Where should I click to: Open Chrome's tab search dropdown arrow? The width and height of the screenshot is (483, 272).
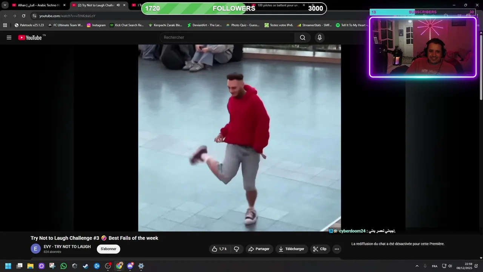coord(5,5)
